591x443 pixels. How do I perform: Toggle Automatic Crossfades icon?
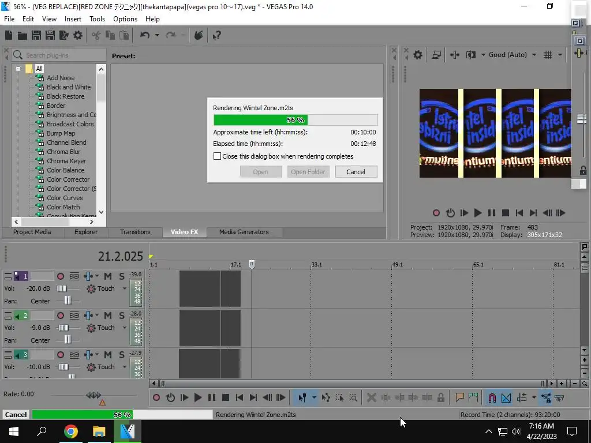coord(506,397)
